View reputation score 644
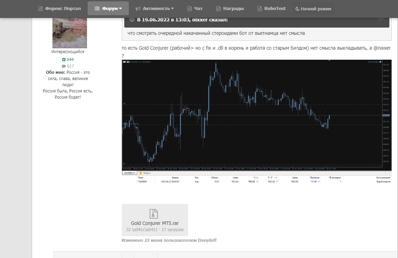 70,60
